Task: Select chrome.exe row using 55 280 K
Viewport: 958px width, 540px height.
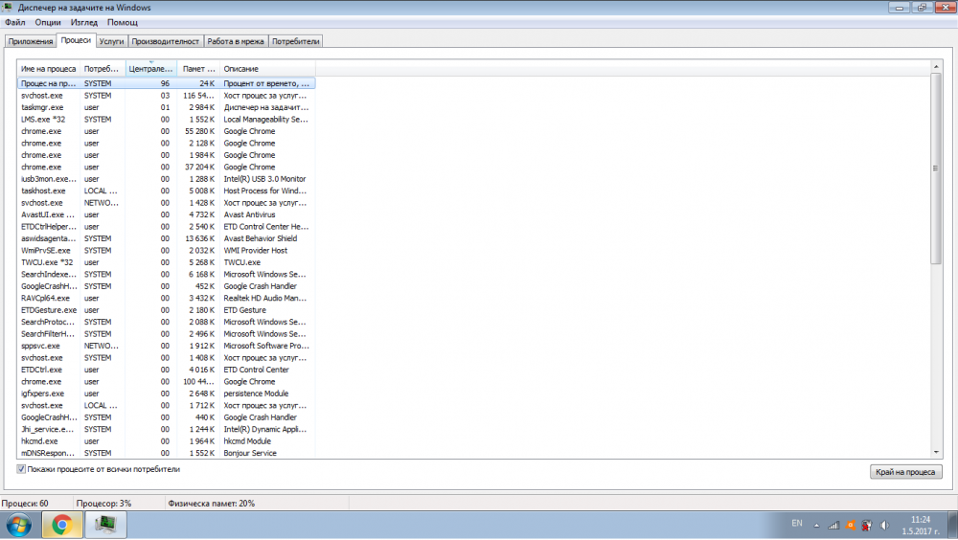Action: click(166, 131)
